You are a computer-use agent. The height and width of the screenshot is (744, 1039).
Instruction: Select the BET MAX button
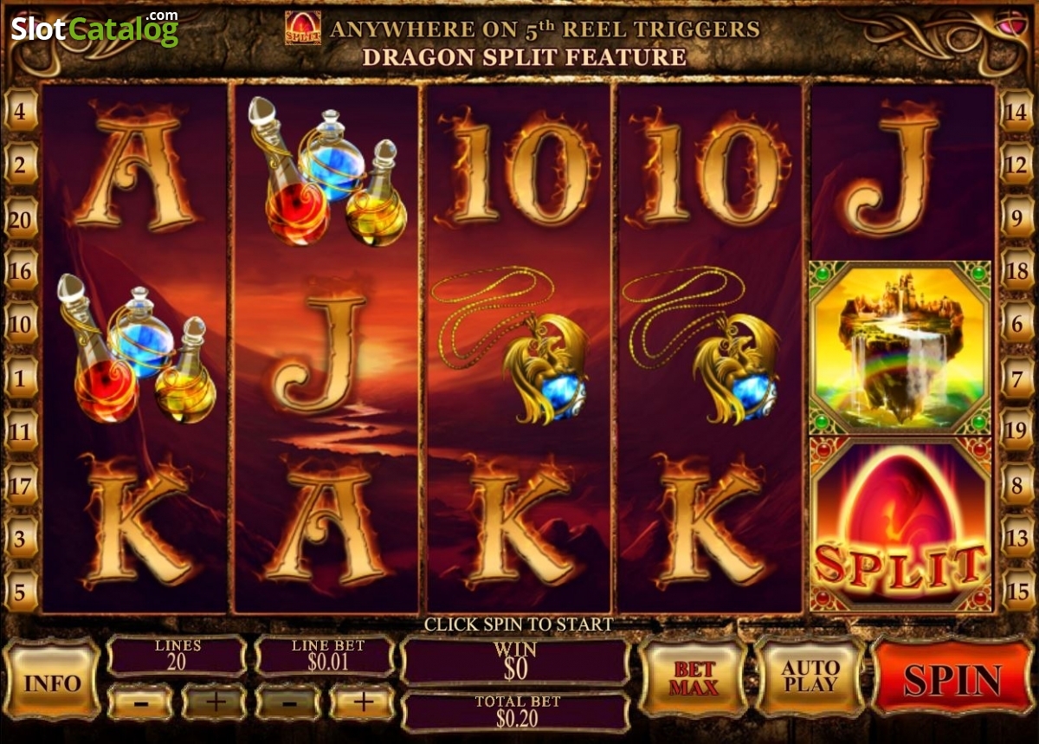(696, 678)
